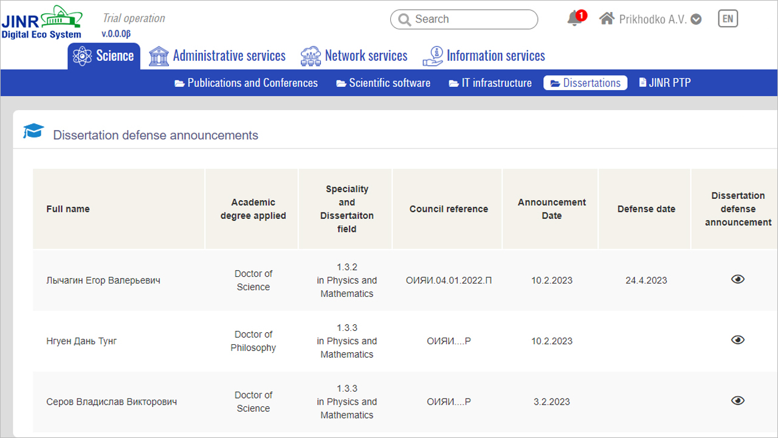Click the Information services hand icon
Image resolution: width=778 pixels, height=438 pixels.
[433, 56]
